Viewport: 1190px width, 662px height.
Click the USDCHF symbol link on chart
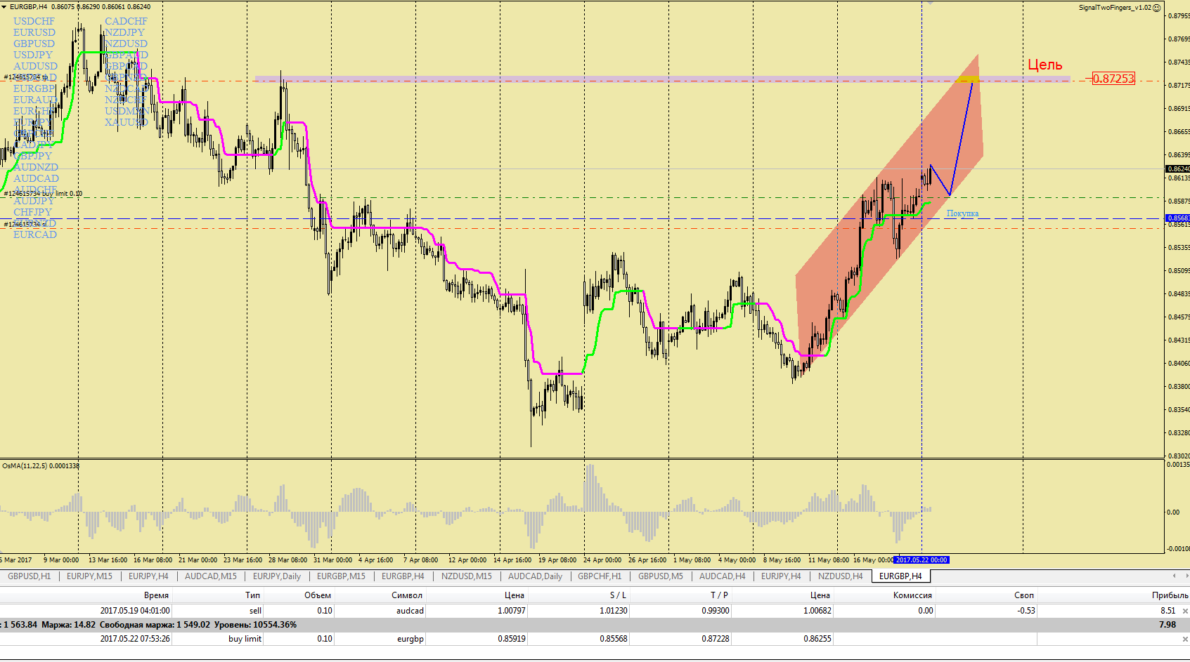34,22
